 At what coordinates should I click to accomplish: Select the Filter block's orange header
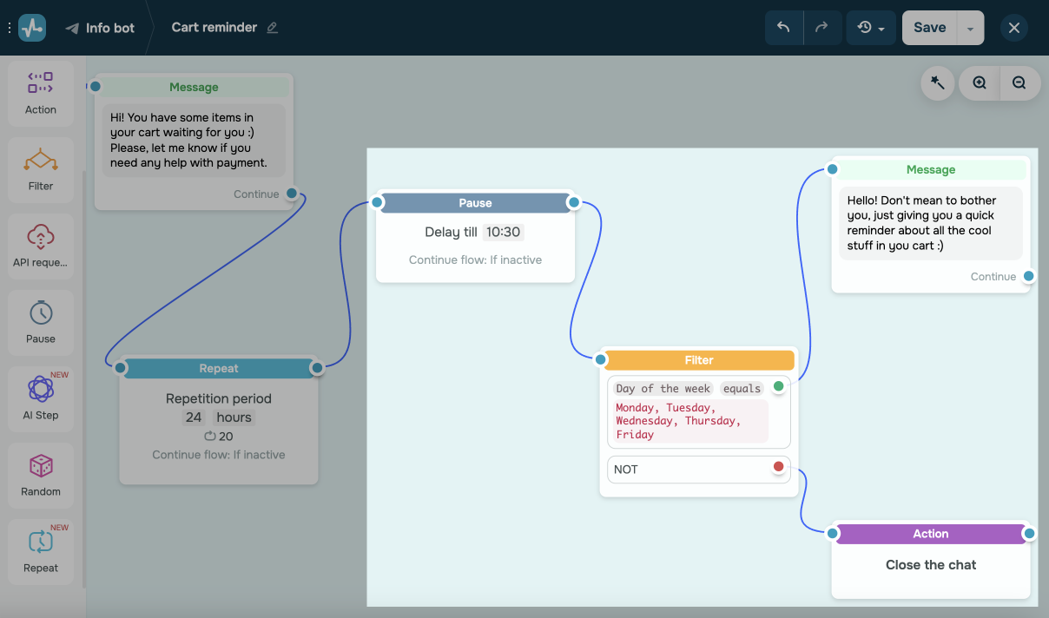[699, 360]
